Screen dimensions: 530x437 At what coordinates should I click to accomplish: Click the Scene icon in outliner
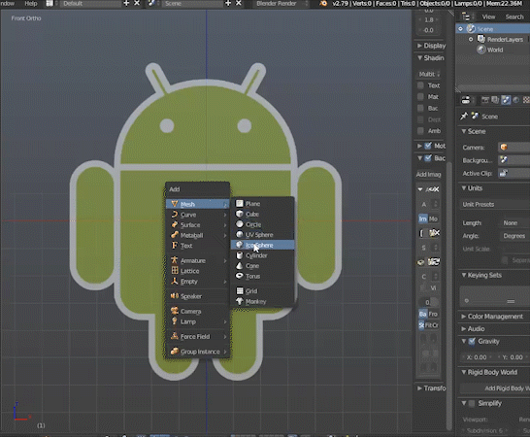coord(471,29)
